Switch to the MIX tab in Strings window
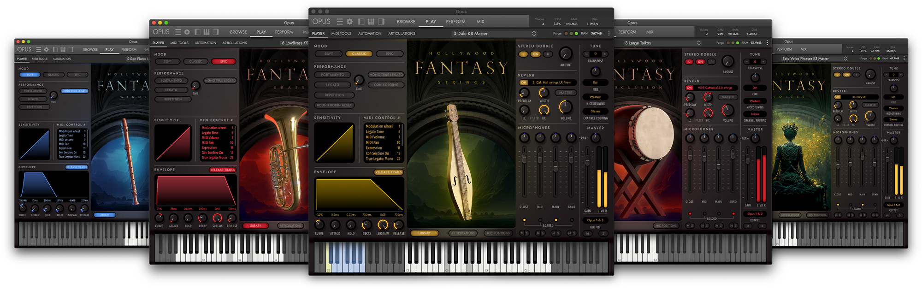 point(480,22)
